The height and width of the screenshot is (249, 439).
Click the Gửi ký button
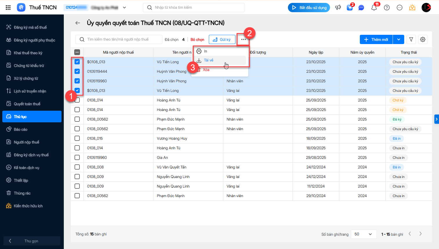point(222,39)
